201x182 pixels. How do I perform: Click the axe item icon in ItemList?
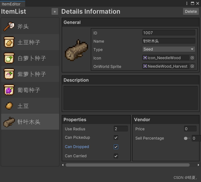[x=9, y=26]
